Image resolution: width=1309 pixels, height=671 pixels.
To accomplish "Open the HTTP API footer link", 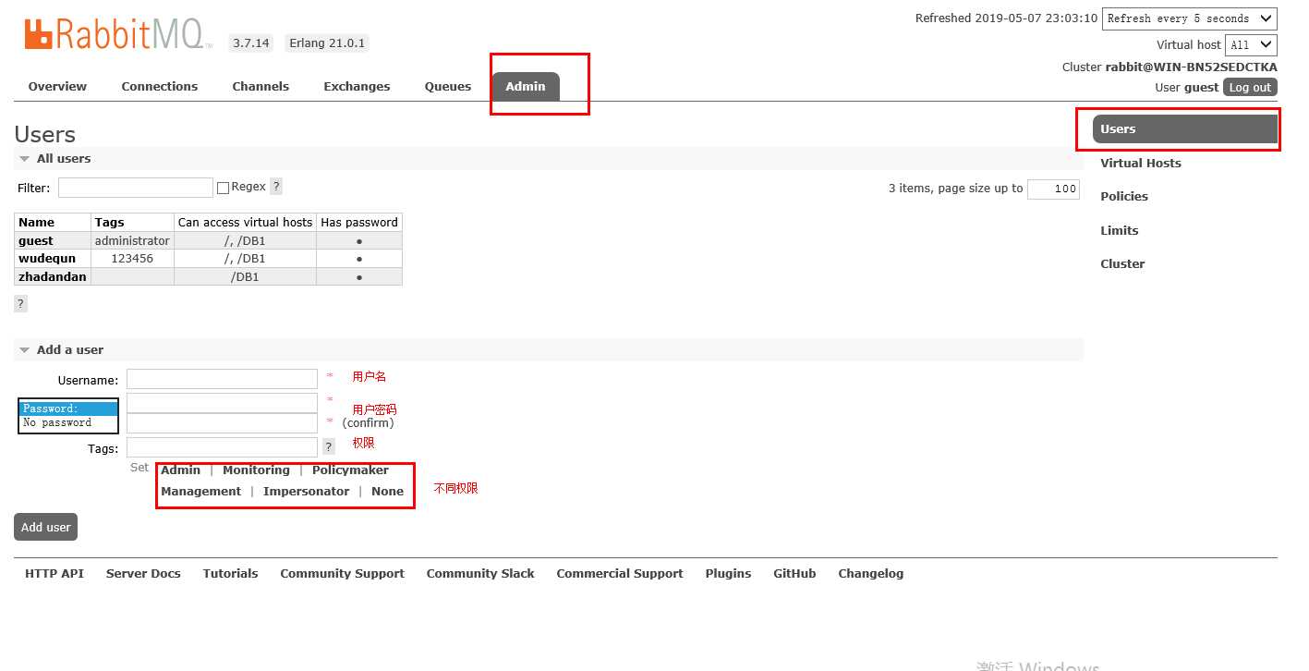I will (x=55, y=574).
